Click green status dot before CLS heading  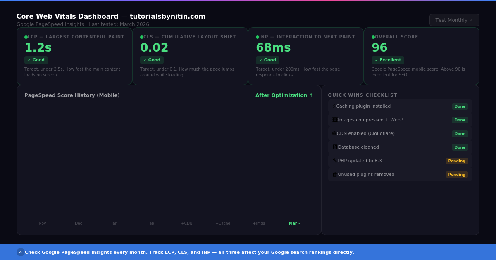pyautogui.click(x=142, y=37)
